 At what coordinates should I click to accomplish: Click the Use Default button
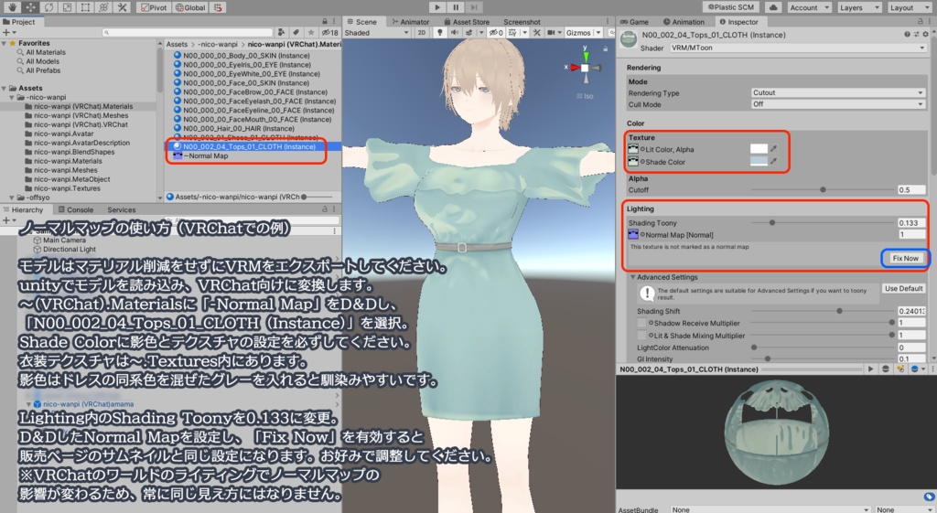(x=903, y=288)
